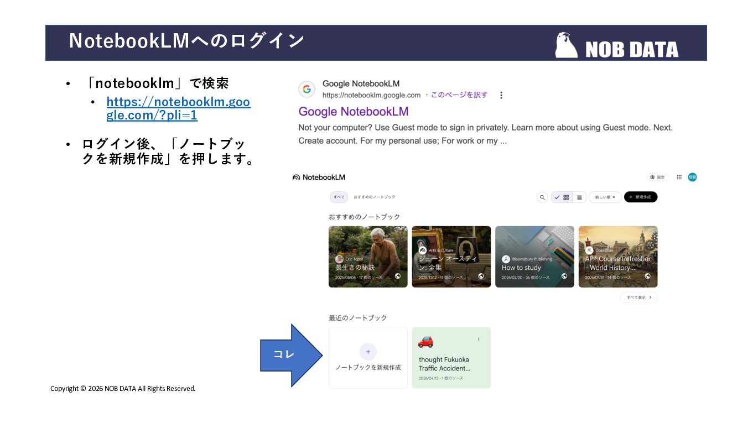Click globe icon on 長生きの秘訣 card
This screenshot has width=753, height=423.
click(398, 276)
